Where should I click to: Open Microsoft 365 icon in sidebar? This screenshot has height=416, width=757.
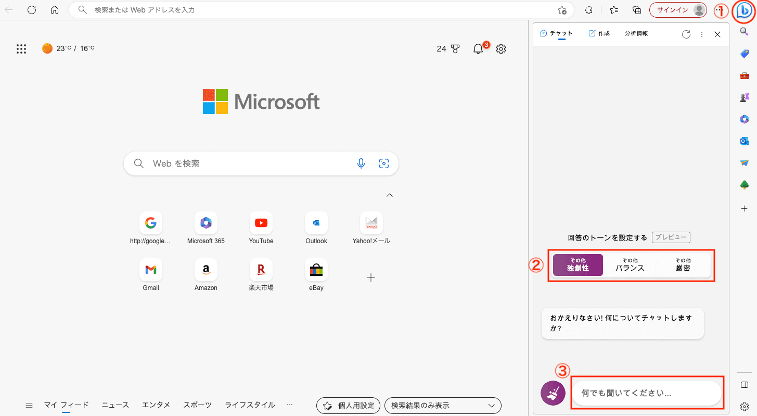[x=745, y=119]
